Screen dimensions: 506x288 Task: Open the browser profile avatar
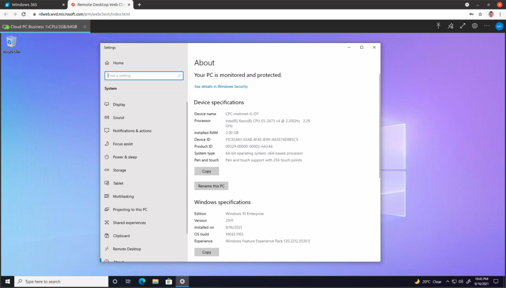pos(491,14)
